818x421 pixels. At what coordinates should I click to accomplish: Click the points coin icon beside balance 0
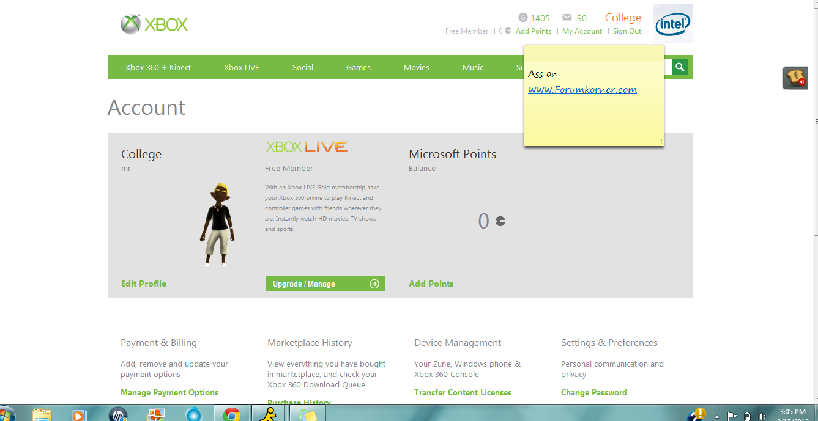[500, 221]
